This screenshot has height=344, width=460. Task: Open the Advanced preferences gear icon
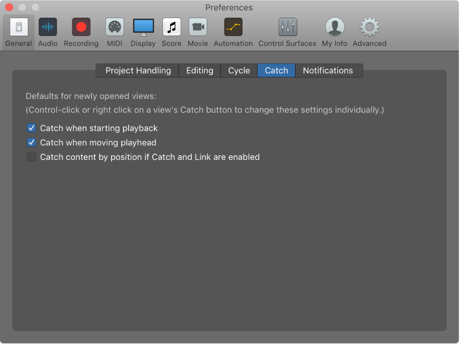pyautogui.click(x=370, y=27)
